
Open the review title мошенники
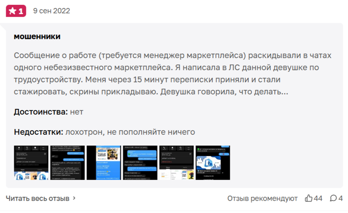pos(37,36)
